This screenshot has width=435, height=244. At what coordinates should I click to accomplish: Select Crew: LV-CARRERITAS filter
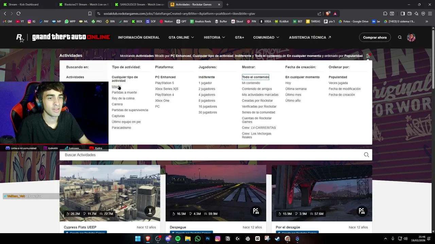pos(259,128)
